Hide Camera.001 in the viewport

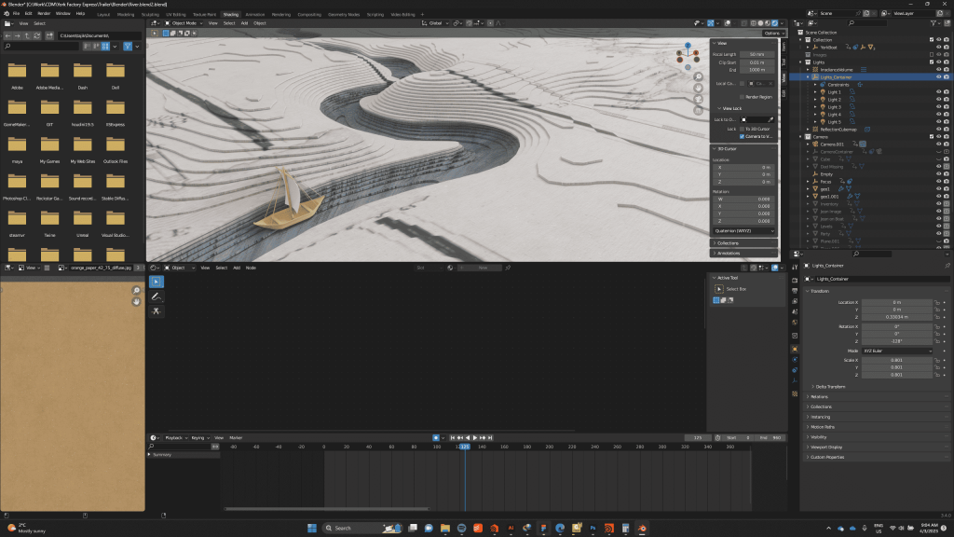tap(939, 145)
